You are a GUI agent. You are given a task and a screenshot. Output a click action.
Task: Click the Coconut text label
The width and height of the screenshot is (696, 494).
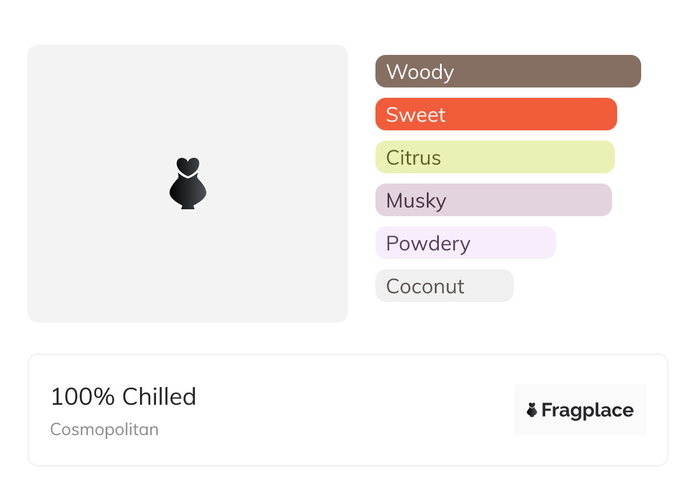pos(425,286)
